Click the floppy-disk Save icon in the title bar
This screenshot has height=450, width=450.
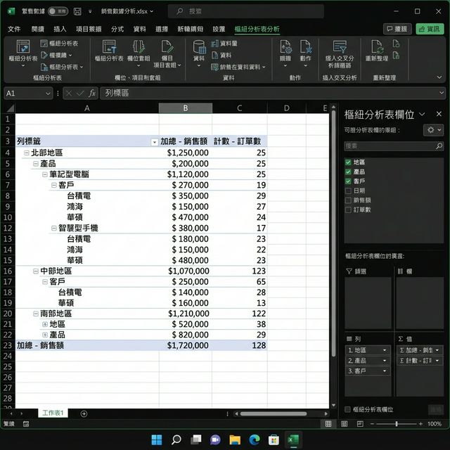pos(77,11)
